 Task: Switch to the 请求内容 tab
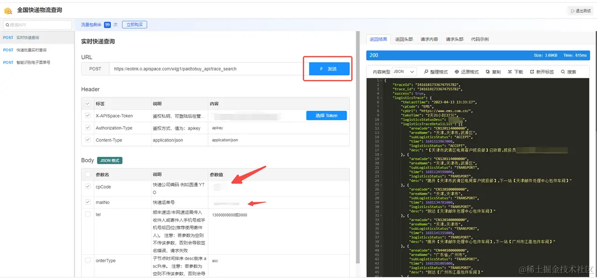tap(429, 39)
